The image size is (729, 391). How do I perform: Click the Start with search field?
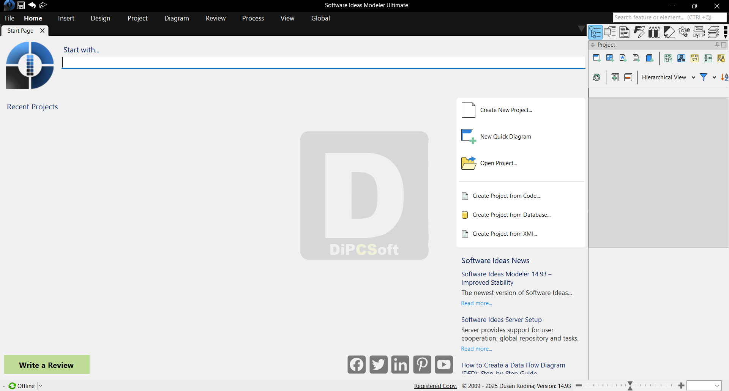pos(323,63)
